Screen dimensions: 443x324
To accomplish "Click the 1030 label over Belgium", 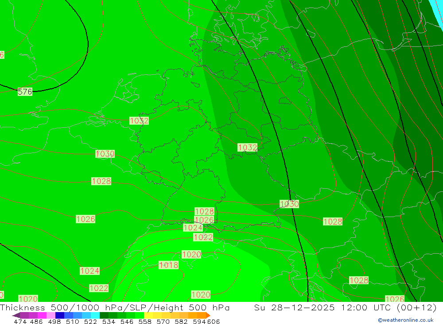I will click(x=105, y=154).
